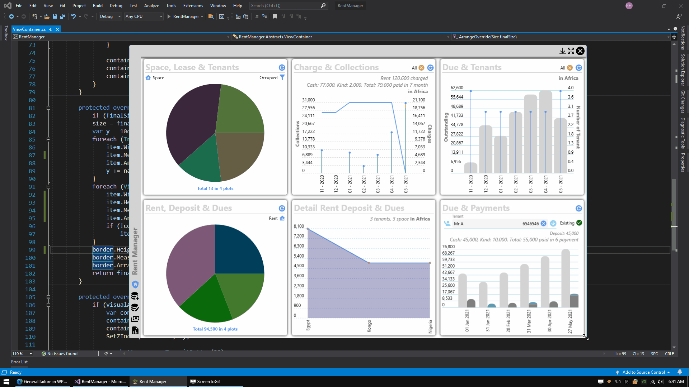
Task: Select the ViewContainer.cs editor tab
Action: pos(29,29)
